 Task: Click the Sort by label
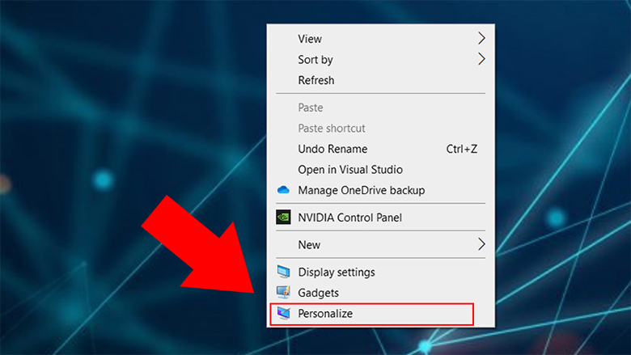click(x=315, y=59)
